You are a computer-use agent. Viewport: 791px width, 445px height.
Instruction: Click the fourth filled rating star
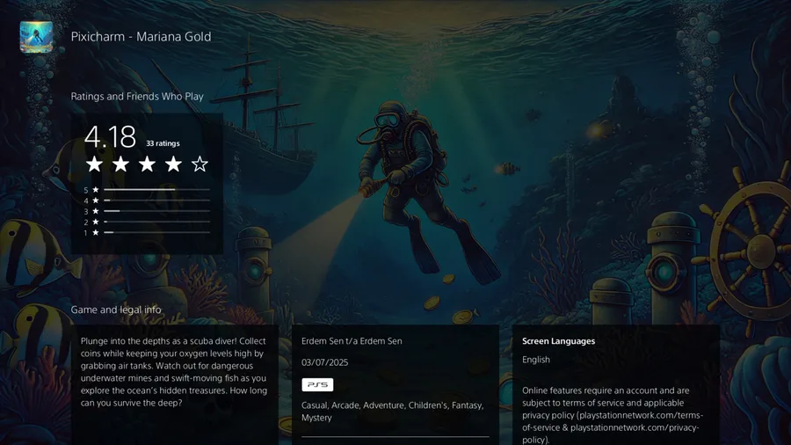[173, 164]
